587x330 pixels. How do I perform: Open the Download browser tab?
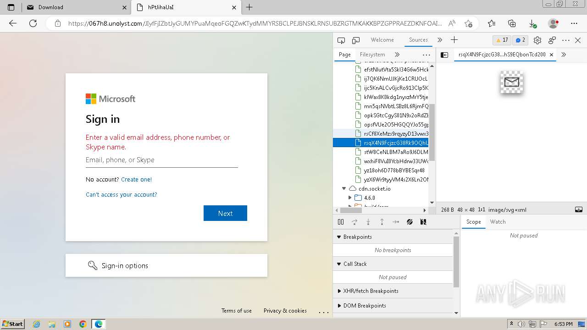76,7
